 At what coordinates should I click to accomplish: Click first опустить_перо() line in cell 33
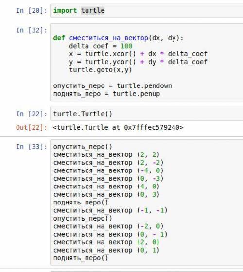pyautogui.click(x=83, y=147)
